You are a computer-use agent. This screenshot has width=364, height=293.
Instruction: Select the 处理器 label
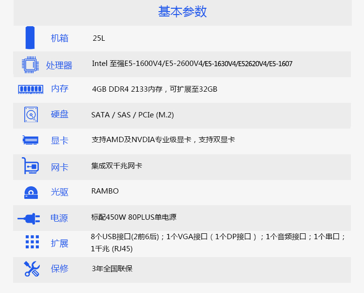click(59, 65)
